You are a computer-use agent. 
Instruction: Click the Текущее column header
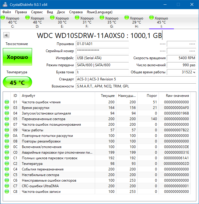(x=106, y=96)
